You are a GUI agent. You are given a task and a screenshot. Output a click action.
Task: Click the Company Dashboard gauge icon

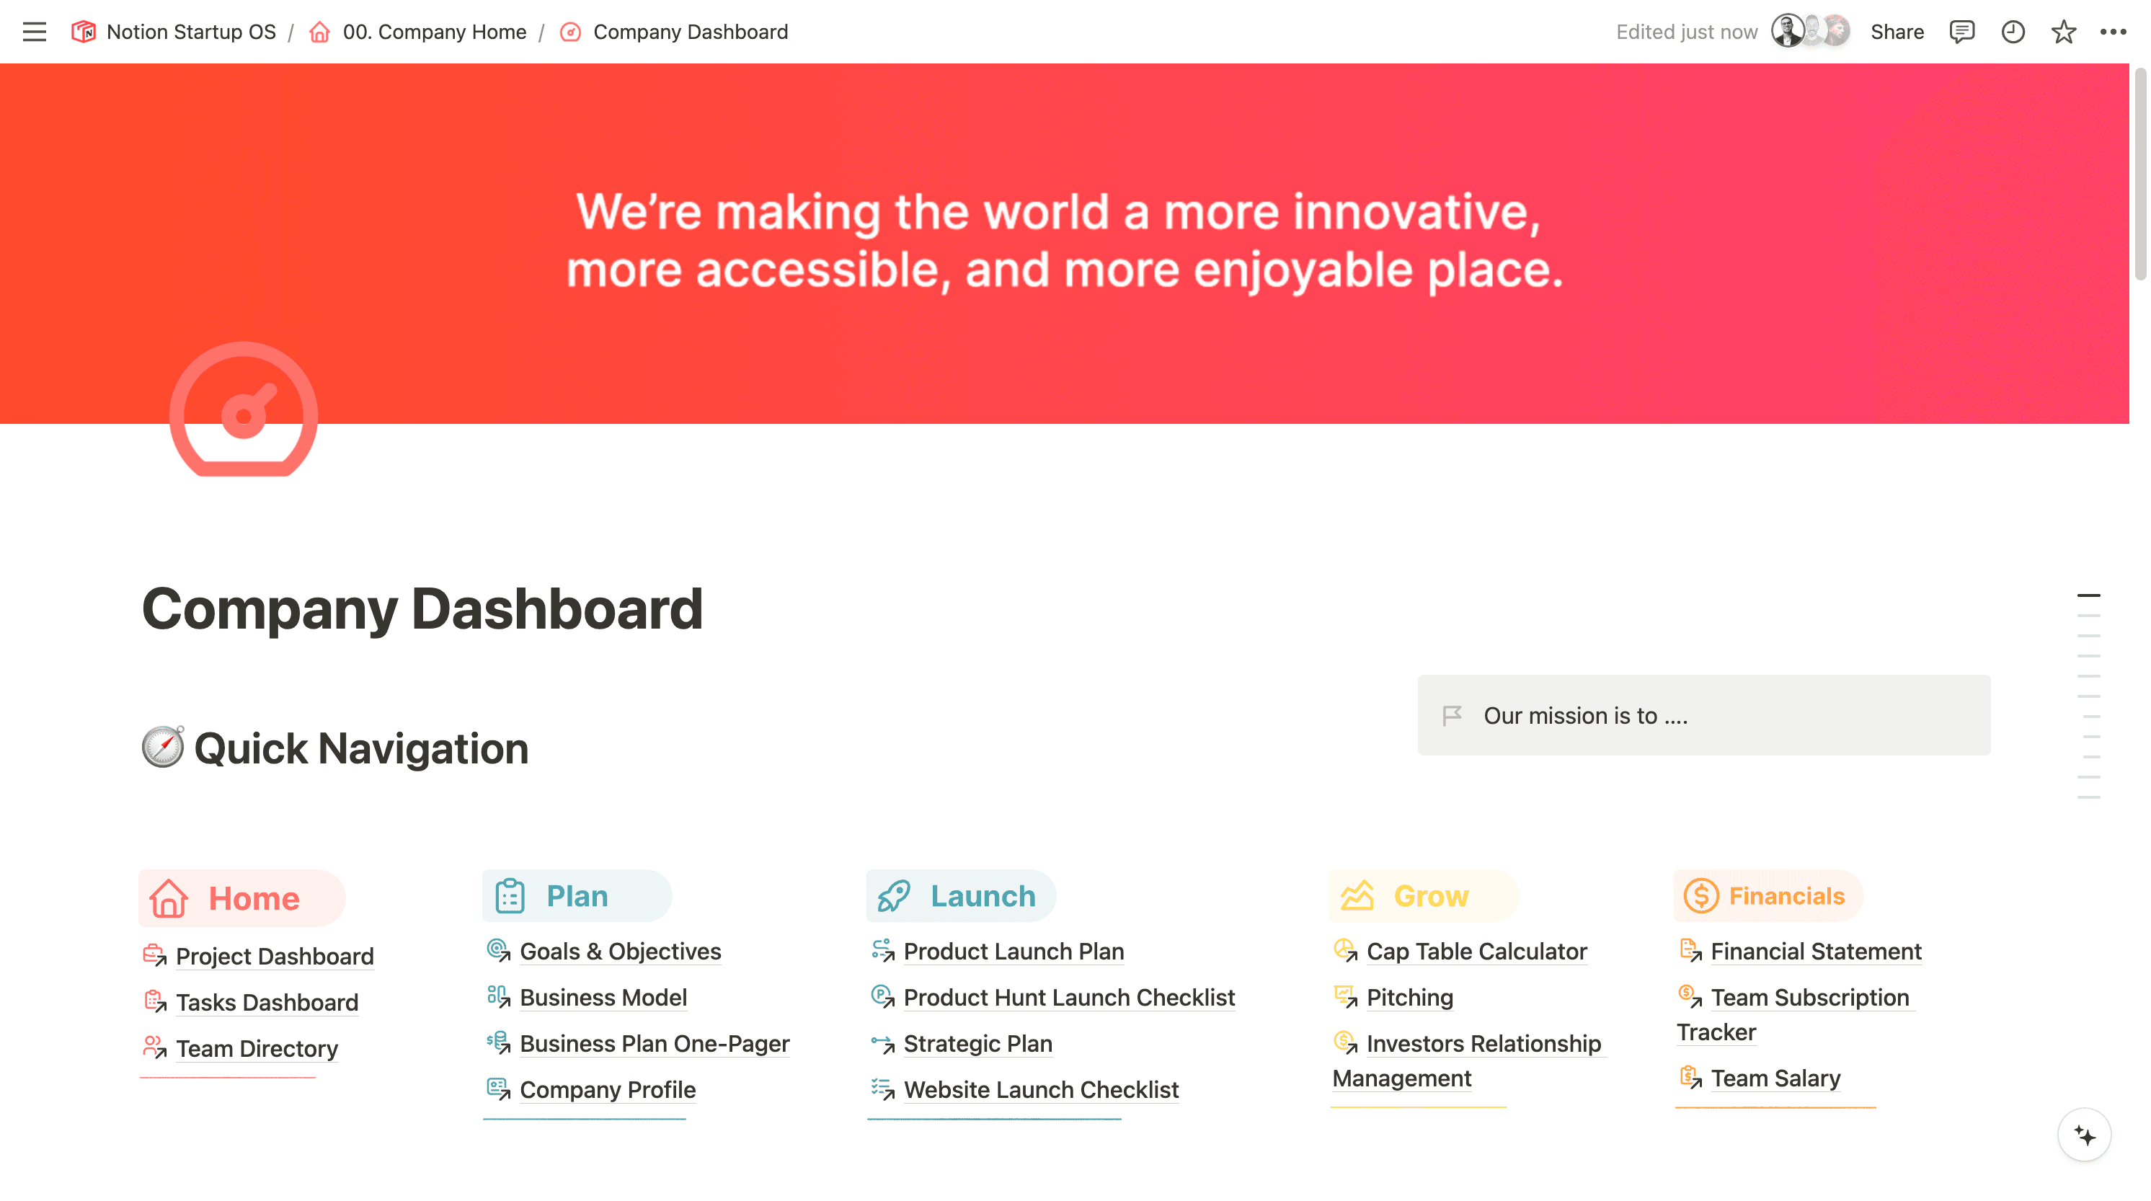click(244, 414)
